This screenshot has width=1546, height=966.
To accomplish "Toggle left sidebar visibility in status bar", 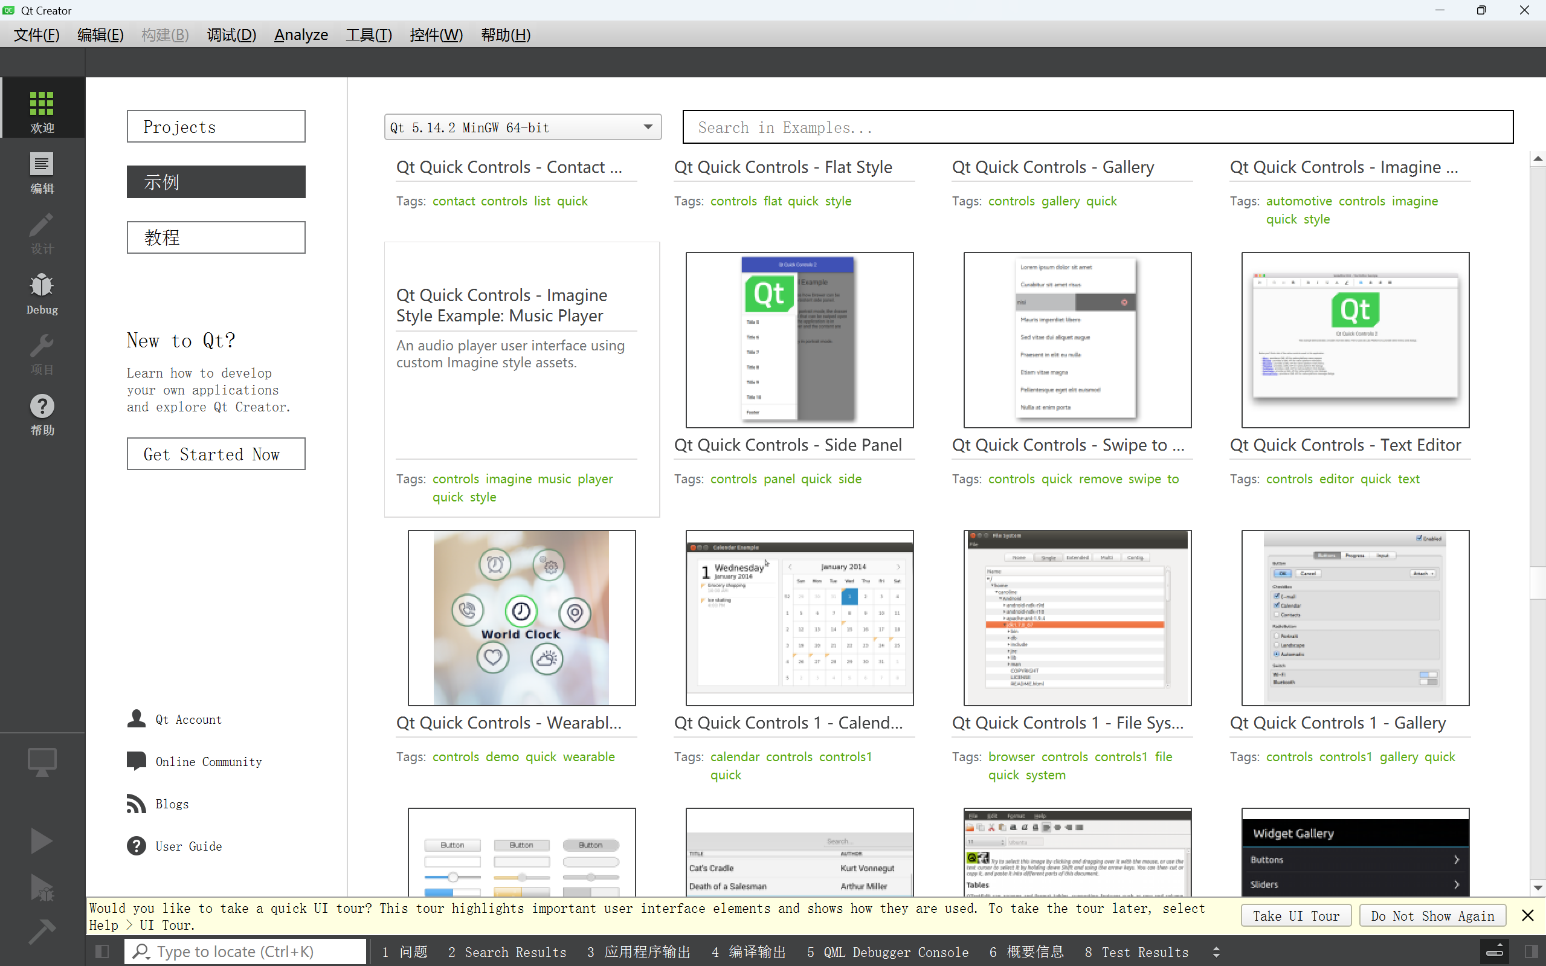I will point(102,952).
